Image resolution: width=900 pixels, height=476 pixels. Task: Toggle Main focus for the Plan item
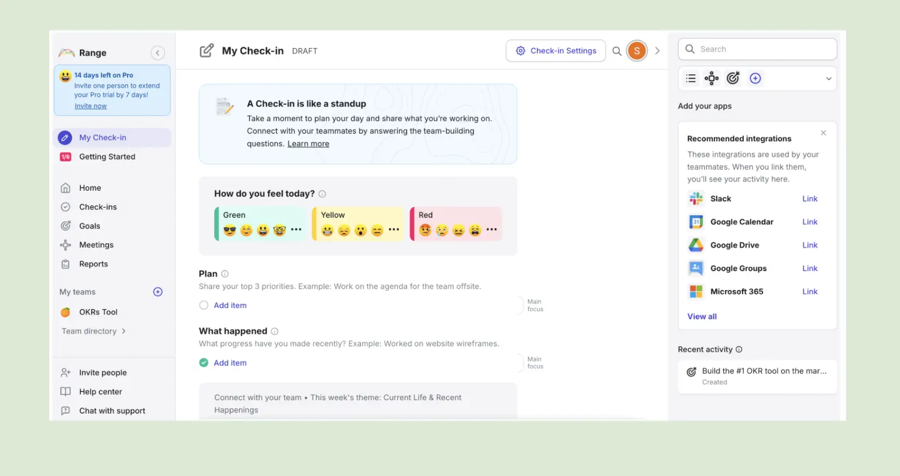pos(535,305)
